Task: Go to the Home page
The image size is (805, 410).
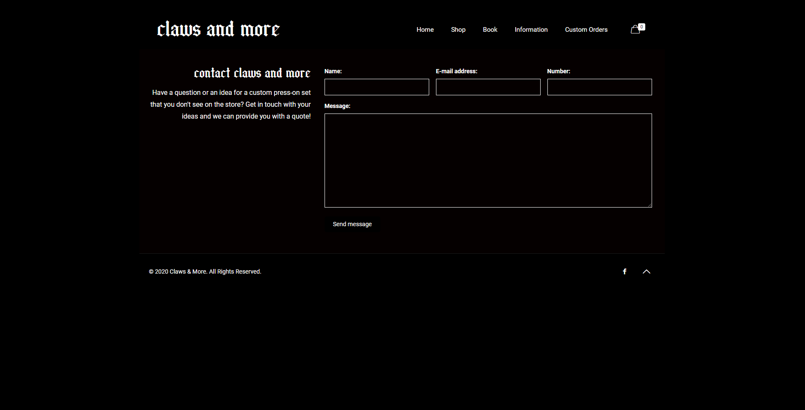Action: pos(425,30)
